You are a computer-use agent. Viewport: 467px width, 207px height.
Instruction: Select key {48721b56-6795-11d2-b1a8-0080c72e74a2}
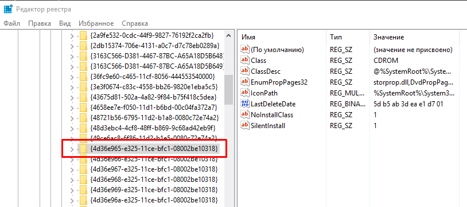154,118
